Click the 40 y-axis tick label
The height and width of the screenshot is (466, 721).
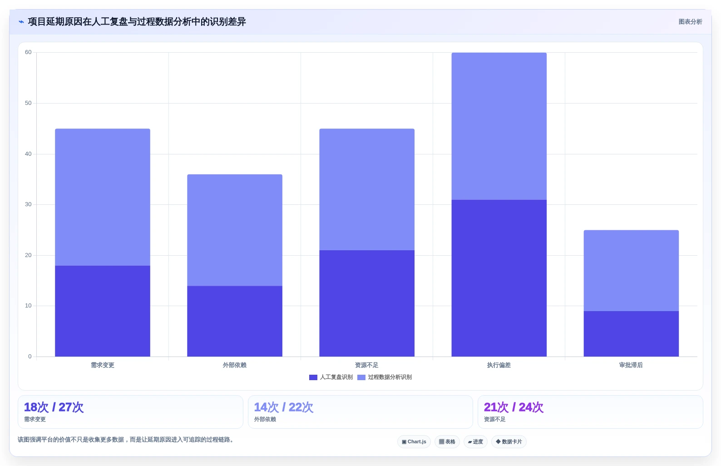[28, 154]
